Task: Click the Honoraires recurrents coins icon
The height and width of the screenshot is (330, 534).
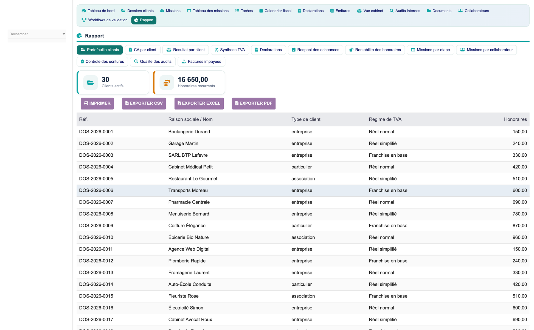Action: coord(167,82)
